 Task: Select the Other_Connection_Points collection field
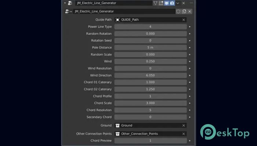pyautogui.click(x=151, y=134)
